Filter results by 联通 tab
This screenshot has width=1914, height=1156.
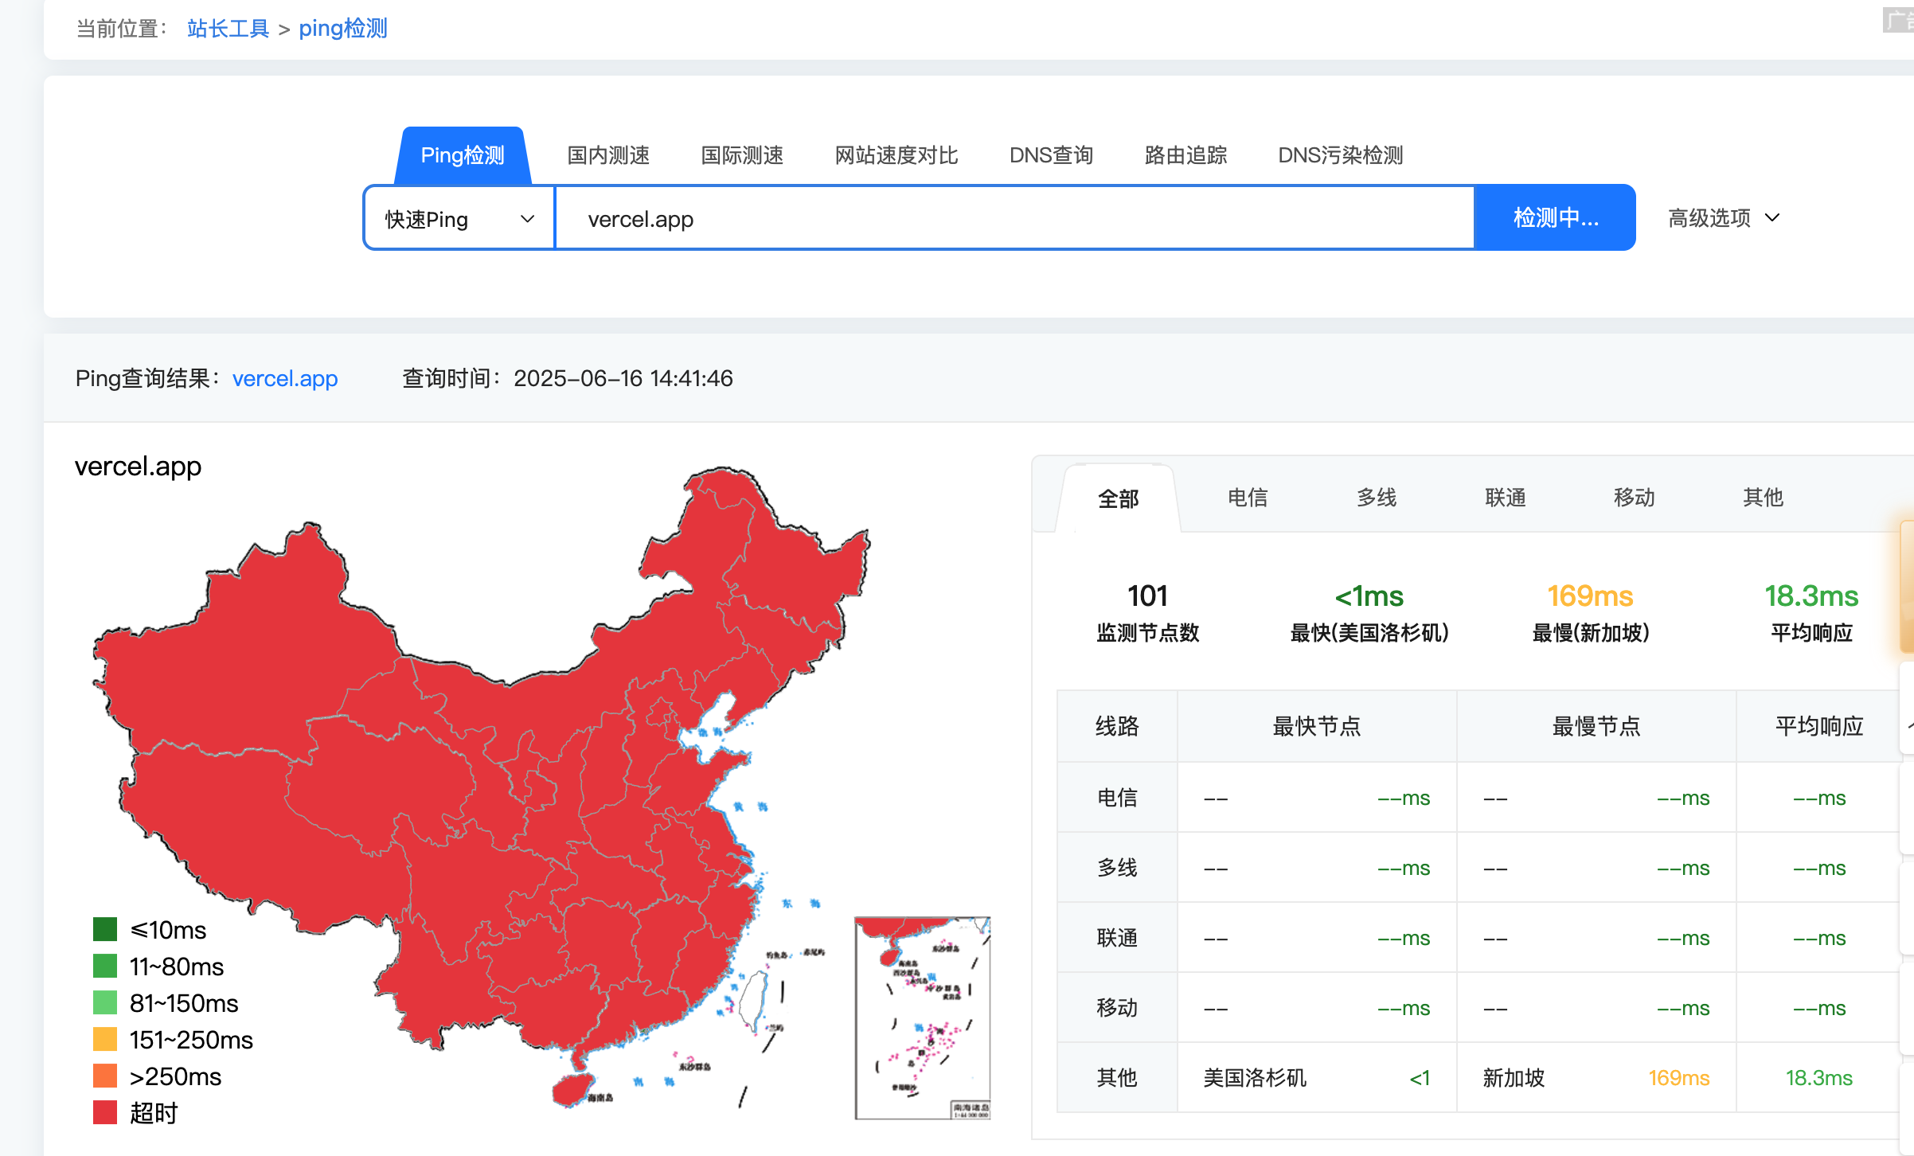1506,498
